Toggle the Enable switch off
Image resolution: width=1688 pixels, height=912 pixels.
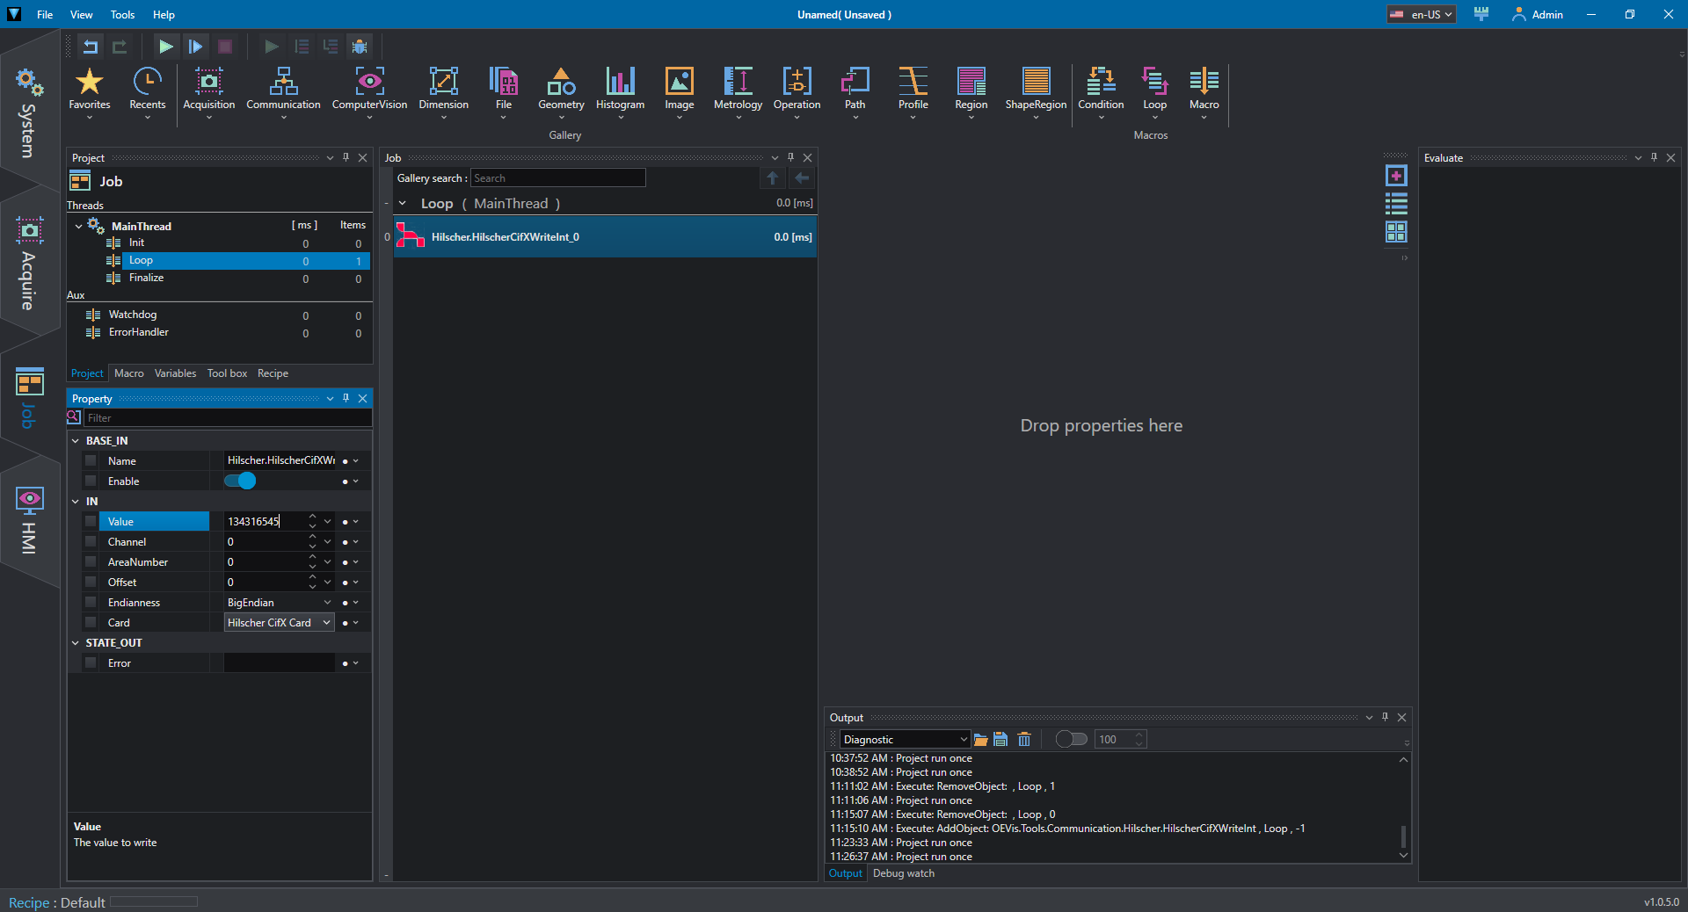point(240,481)
